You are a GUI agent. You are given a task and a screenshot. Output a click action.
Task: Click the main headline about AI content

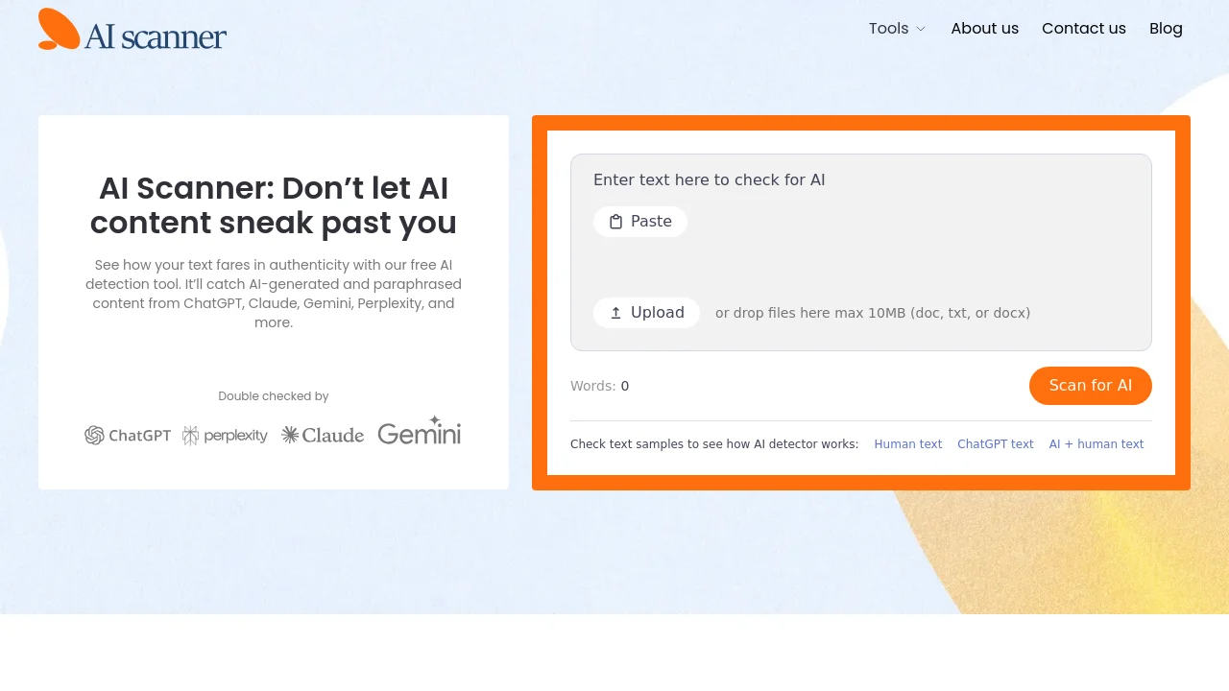pos(274,205)
